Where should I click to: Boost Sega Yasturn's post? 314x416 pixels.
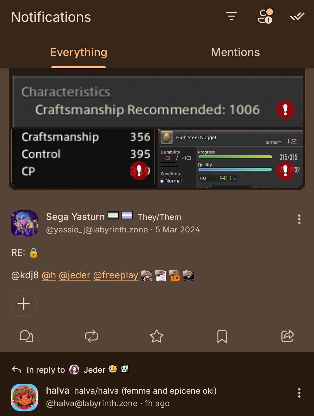click(x=92, y=336)
